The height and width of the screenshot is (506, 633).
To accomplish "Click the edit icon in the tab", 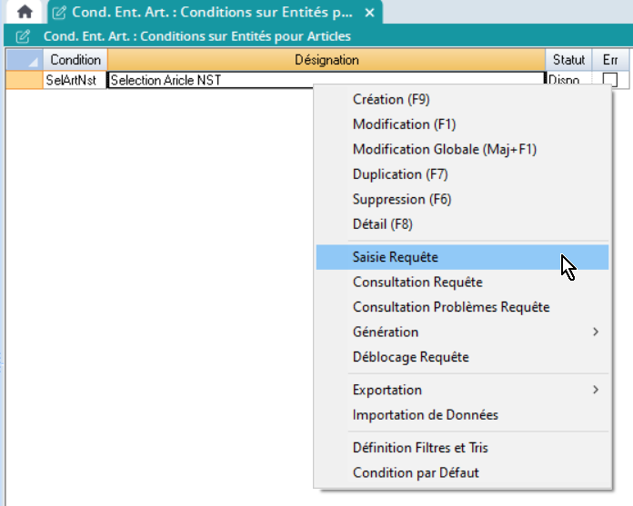I will pos(59,14).
